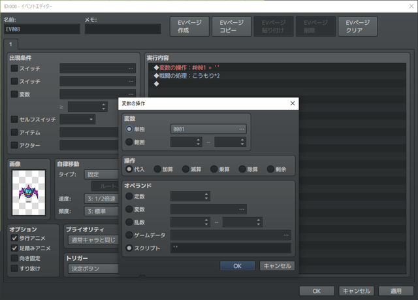The image size is (418, 300).
Task: Open the operand 変数 variable picker ellipsis
Action: tap(242, 209)
